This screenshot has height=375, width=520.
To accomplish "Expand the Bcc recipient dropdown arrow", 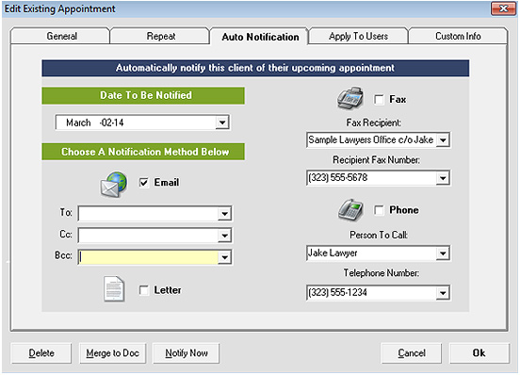I will [224, 257].
